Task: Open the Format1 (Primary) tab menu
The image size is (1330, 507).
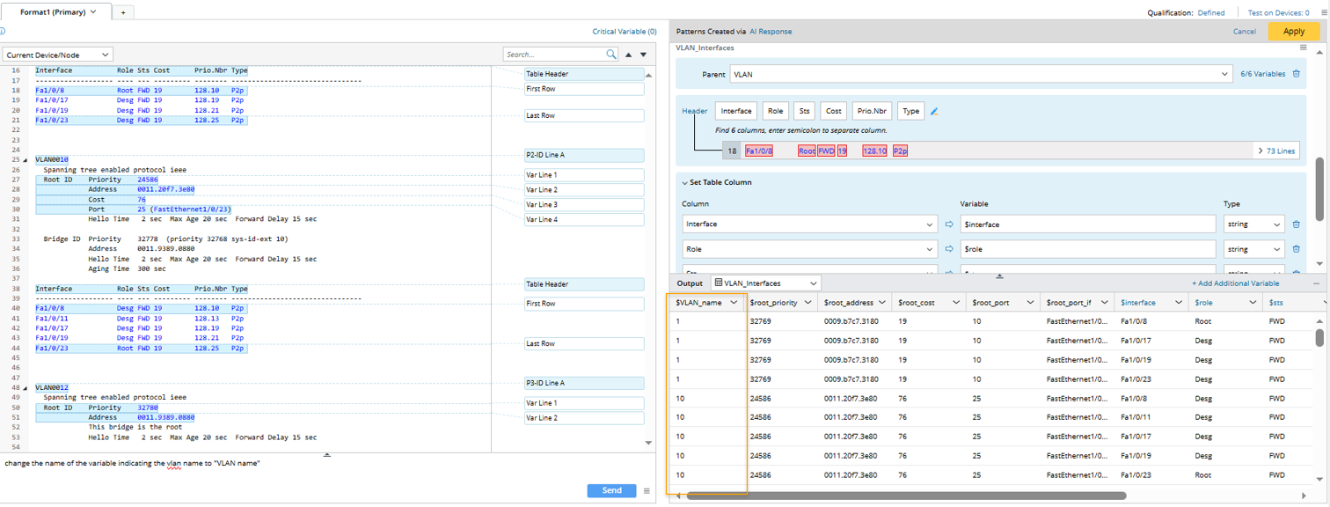Action: coord(95,12)
